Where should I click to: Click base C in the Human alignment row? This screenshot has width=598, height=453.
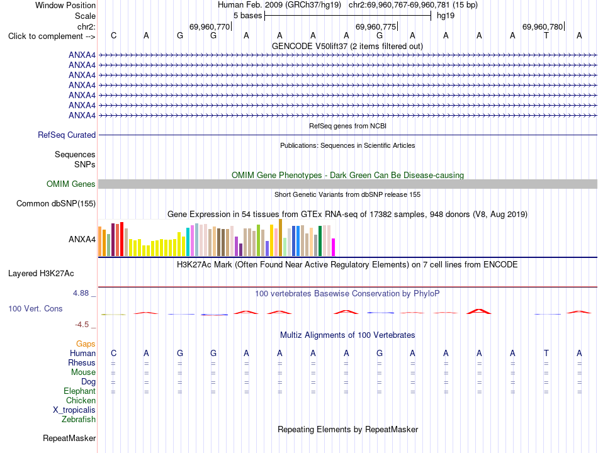[113, 354]
